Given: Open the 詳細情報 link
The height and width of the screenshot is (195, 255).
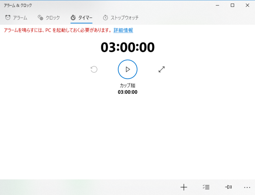Looking at the screenshot, I should click(123, 30).
